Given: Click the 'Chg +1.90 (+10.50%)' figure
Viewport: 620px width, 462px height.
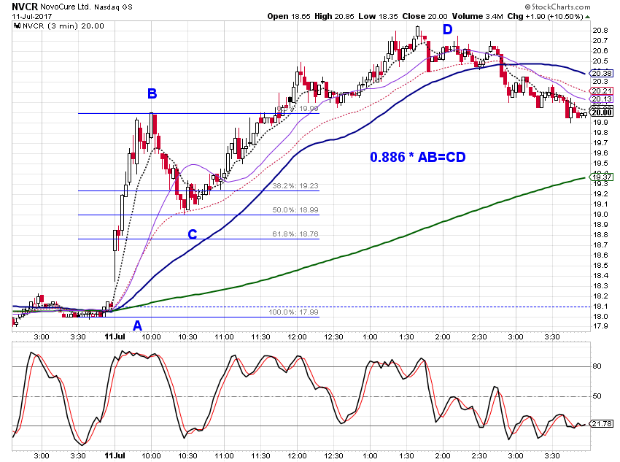Looking at the screenshot, I should (x=546, y=16).
